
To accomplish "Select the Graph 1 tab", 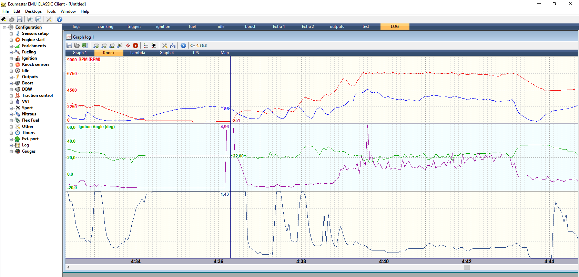I will pyautogui.click(x=80, y=53).
